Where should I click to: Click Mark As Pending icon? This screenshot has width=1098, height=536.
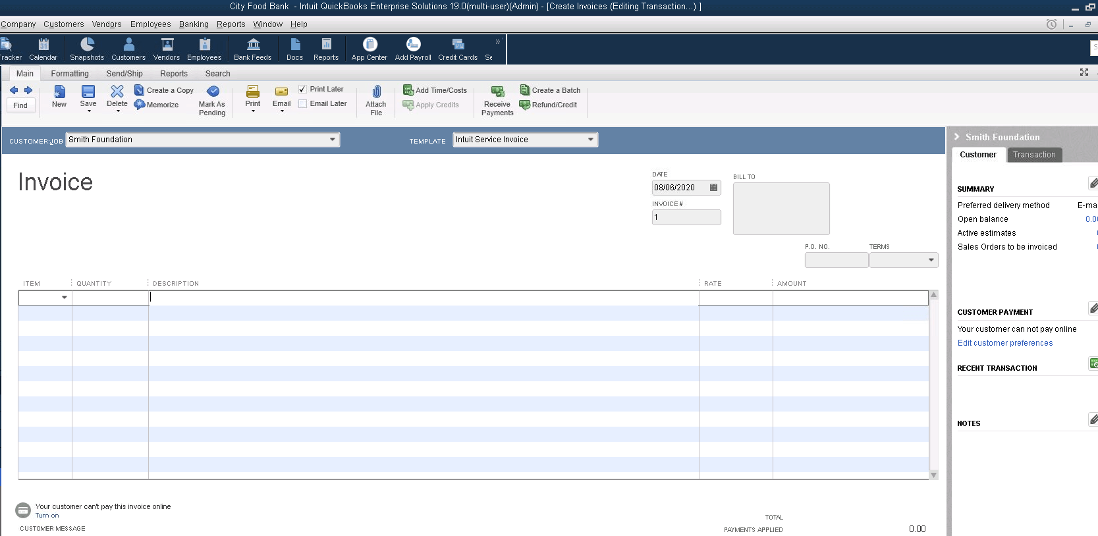point(213,92)
